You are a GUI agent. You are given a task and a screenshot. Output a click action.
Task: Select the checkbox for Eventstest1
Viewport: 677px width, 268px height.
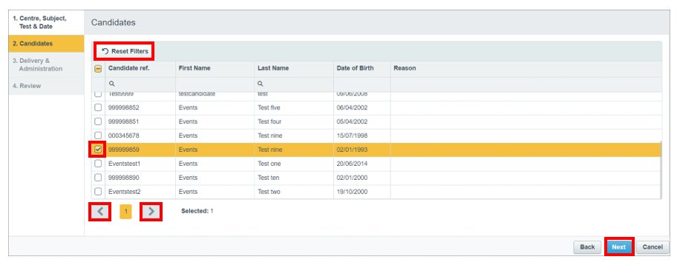tap(98, 164)
